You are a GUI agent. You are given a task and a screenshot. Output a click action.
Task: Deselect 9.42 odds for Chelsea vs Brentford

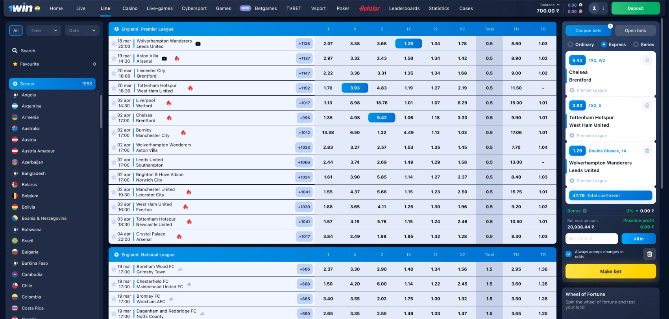[x=382, y=118]
